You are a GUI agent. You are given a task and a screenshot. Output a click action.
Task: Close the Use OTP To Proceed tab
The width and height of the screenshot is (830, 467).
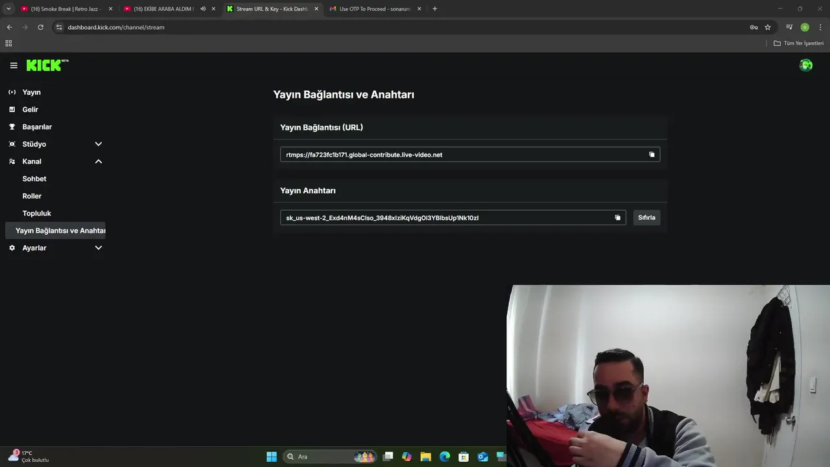coord(419,9)
